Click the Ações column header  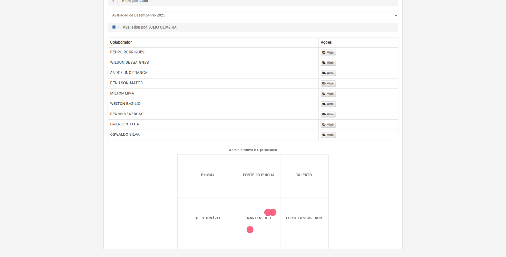tap(326, 43)
